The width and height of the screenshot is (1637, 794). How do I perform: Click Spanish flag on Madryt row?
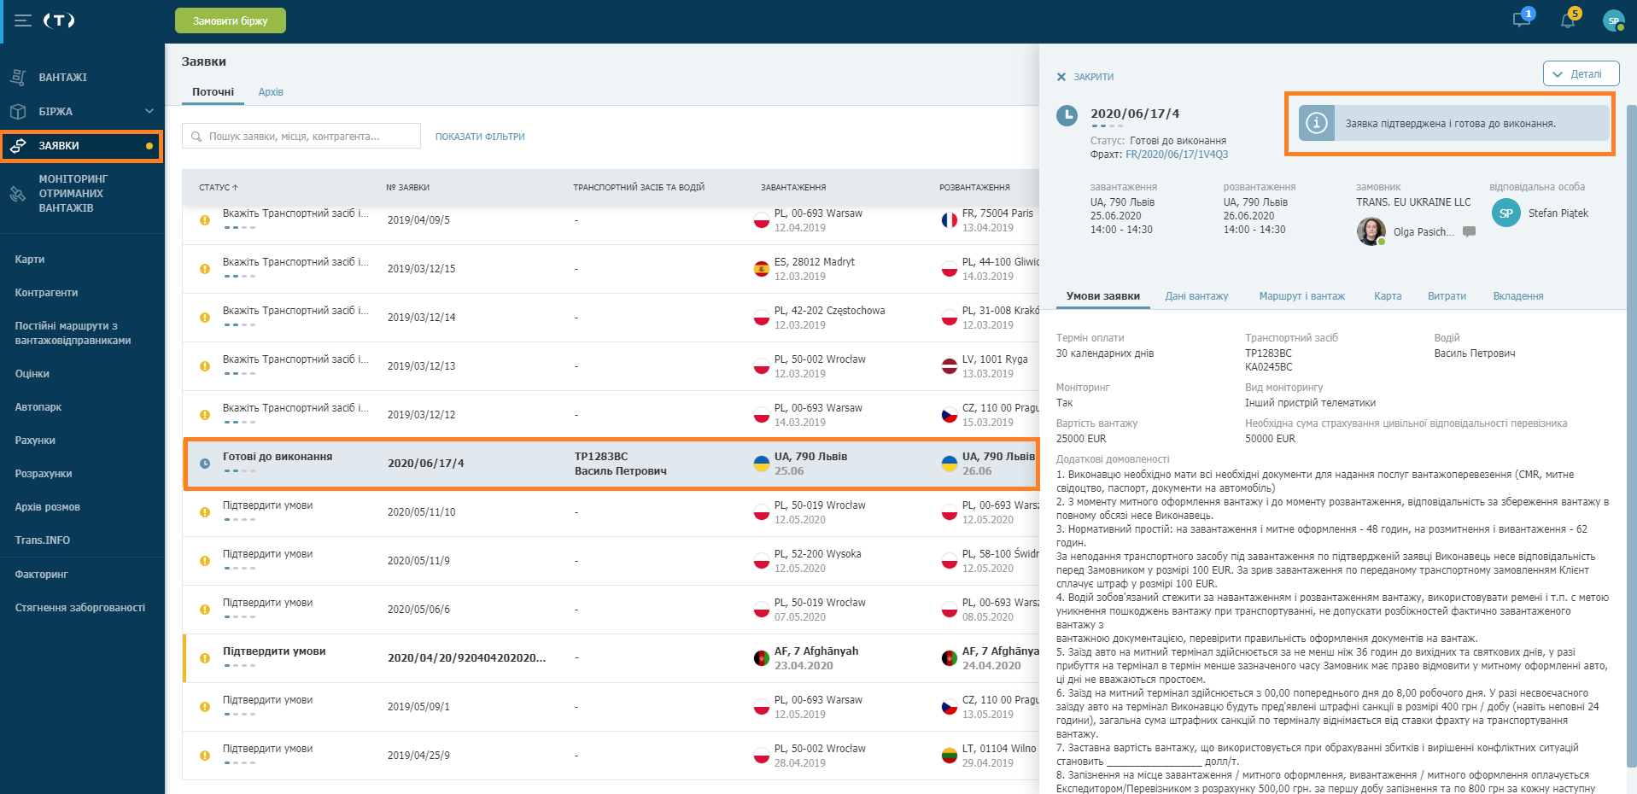coord(762,269)
